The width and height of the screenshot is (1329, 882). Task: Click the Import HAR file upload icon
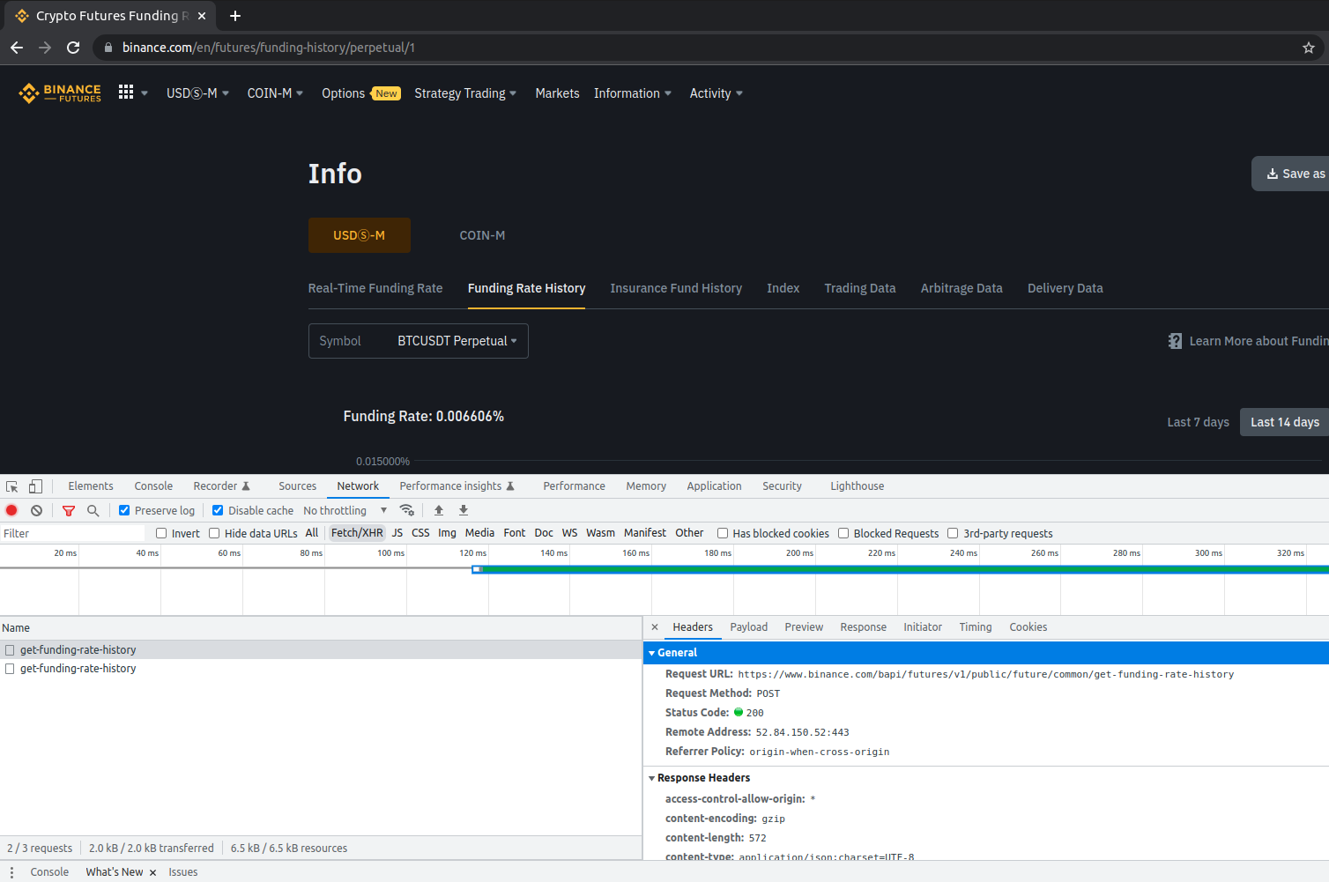[x=439, y=510]
